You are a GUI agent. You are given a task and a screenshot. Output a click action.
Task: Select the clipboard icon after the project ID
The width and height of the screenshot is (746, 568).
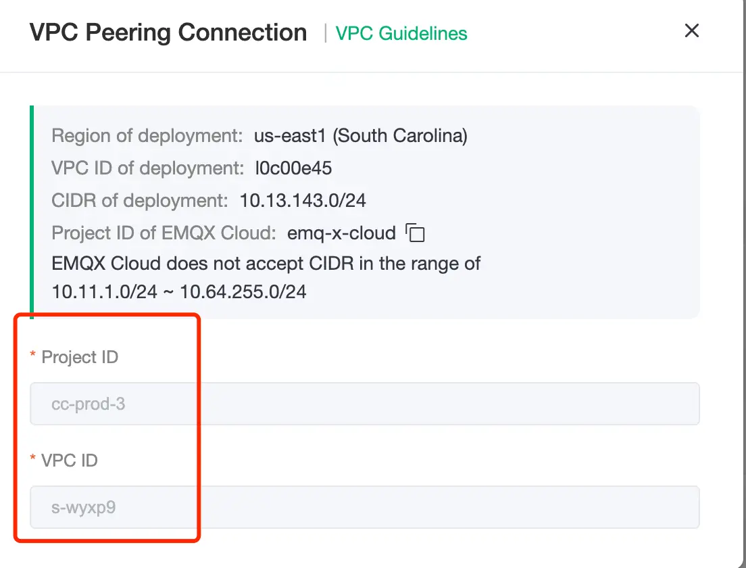pyautogui.click(x=416, y=233)
